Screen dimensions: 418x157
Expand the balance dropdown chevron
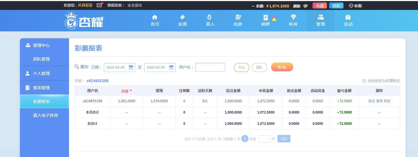[x=253, y=6]
